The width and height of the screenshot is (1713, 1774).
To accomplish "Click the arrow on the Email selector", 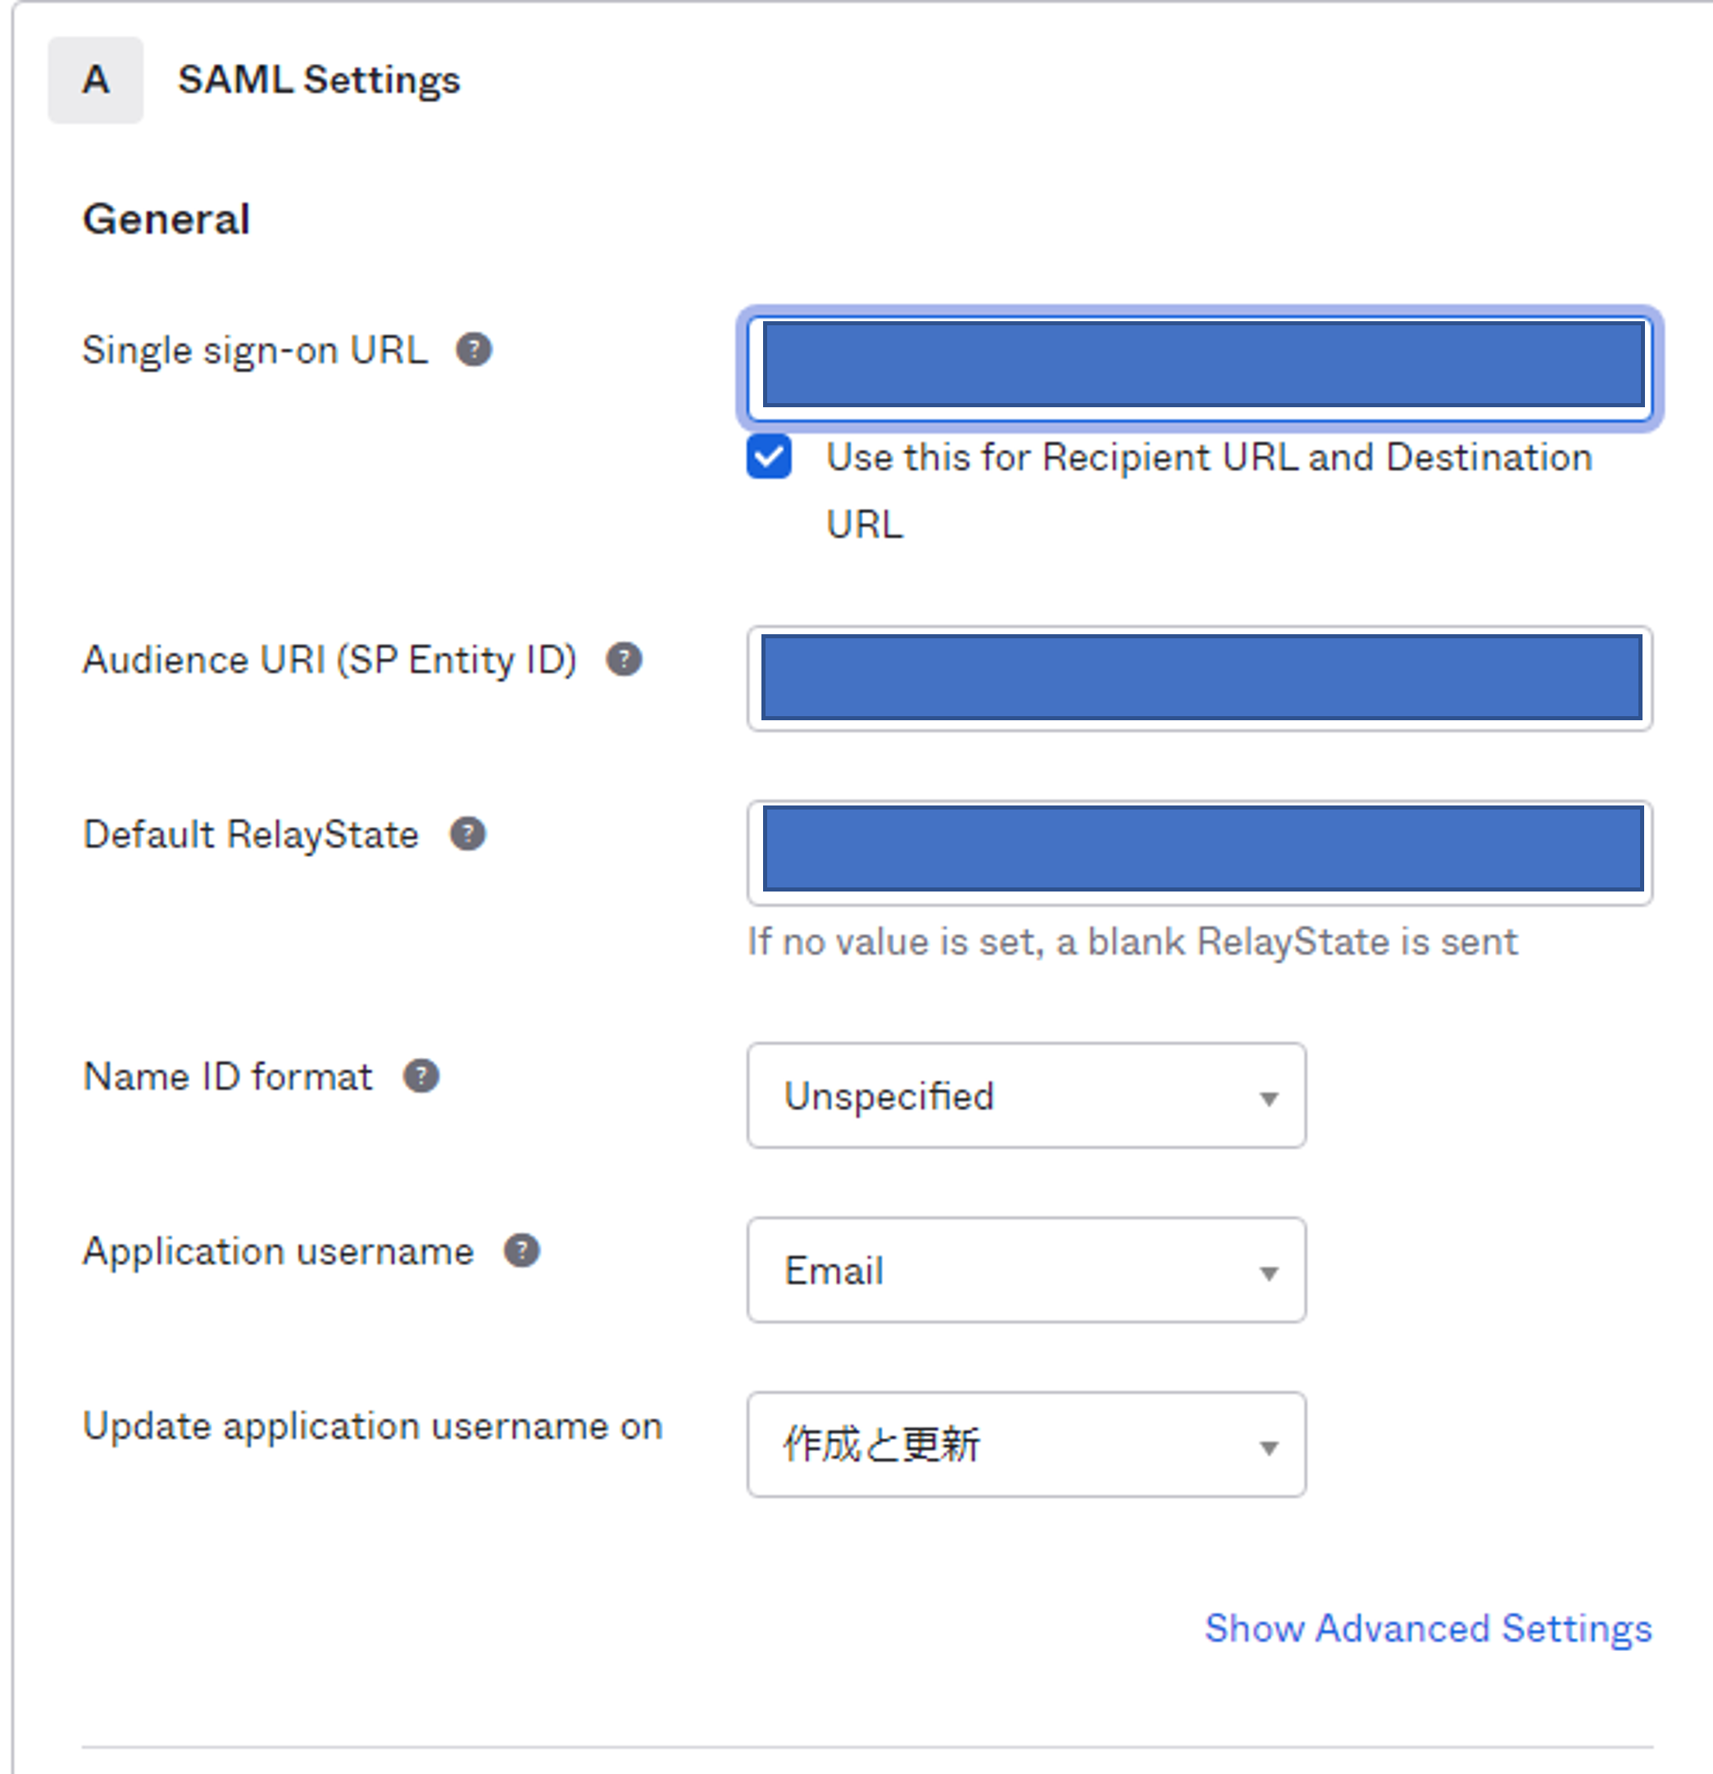I will point(1270,1271).
